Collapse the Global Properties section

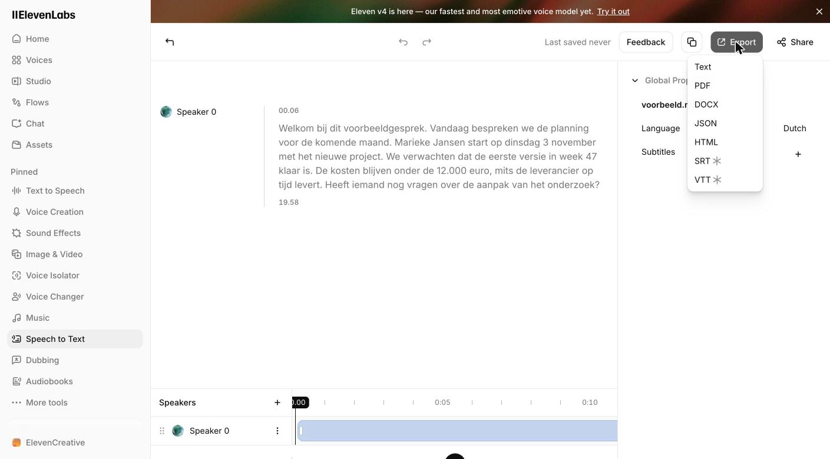click(635, 81)
